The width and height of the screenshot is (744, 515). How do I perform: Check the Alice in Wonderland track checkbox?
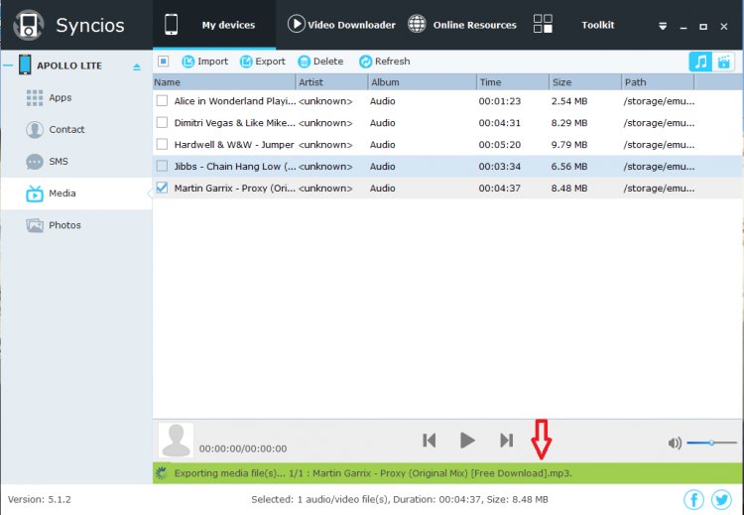163,101
